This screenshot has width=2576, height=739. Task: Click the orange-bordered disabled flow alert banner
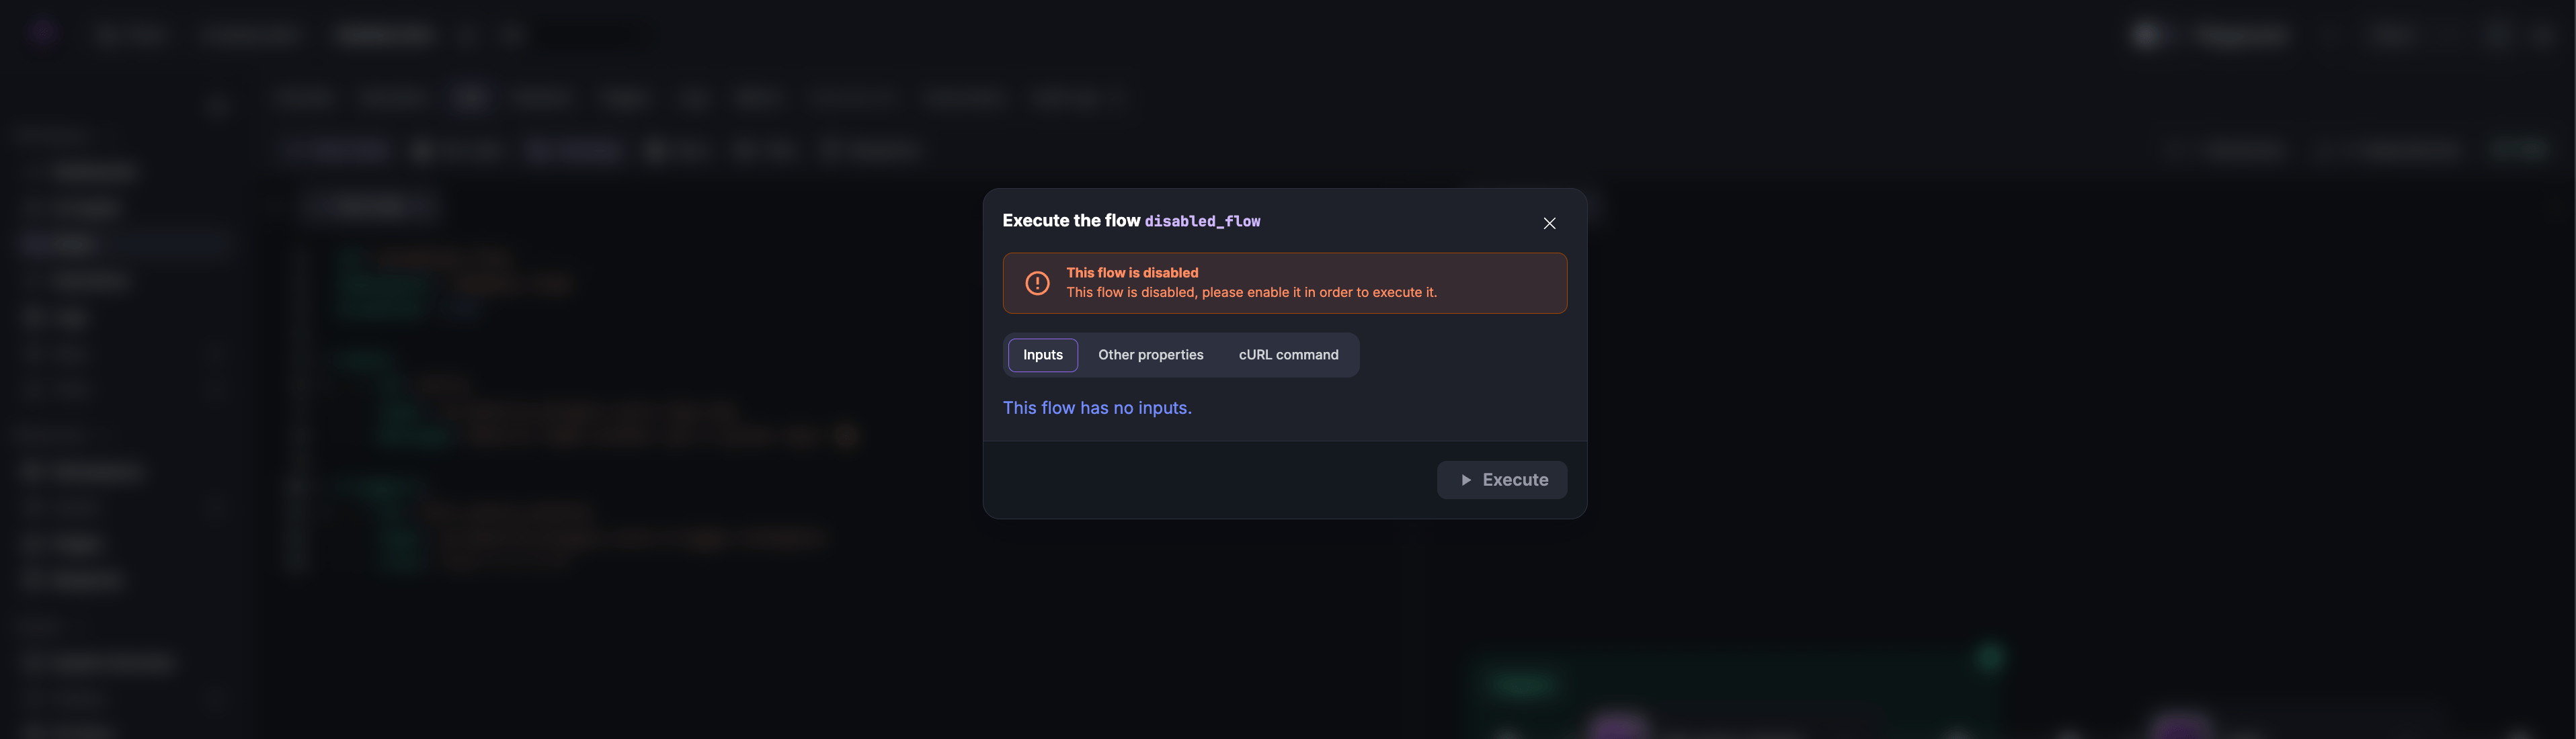pyautogui.click(x=1284, y=283)
